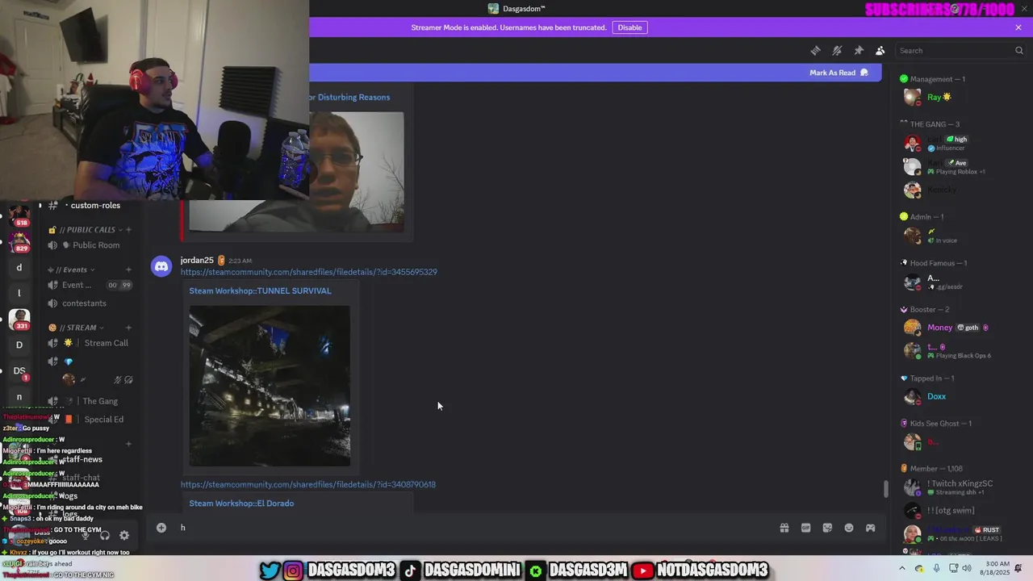Click the chat scrollbar thumb
Image resolution: width=1033 pixels, height=581 pixels.
tap(886, 489)
